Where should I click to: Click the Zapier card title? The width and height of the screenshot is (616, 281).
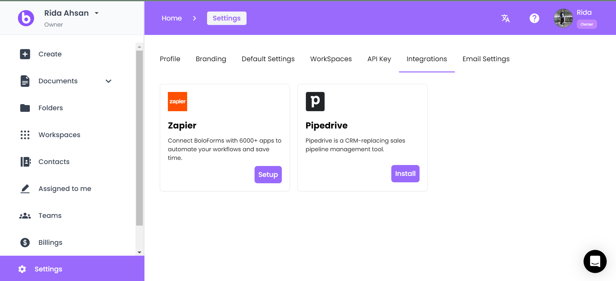182,126
